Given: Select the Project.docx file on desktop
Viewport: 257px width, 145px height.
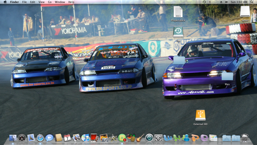Looking at the screenshot, I should click(x=178, y=14).
